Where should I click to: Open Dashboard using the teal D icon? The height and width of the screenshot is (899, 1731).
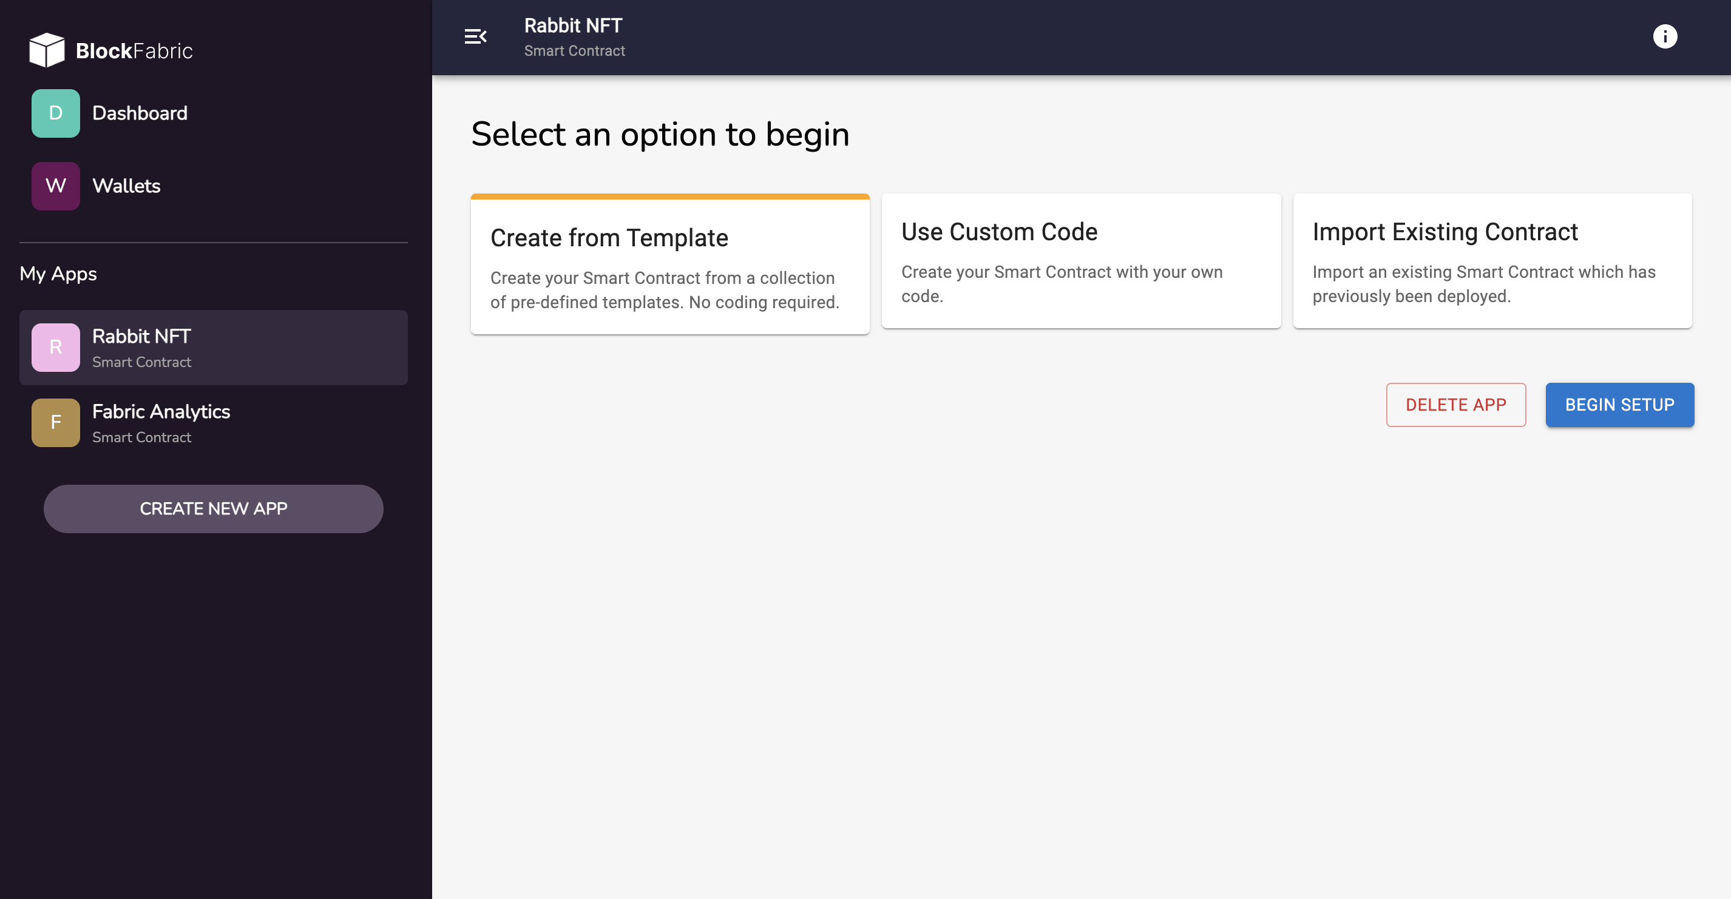coord(55,113)
